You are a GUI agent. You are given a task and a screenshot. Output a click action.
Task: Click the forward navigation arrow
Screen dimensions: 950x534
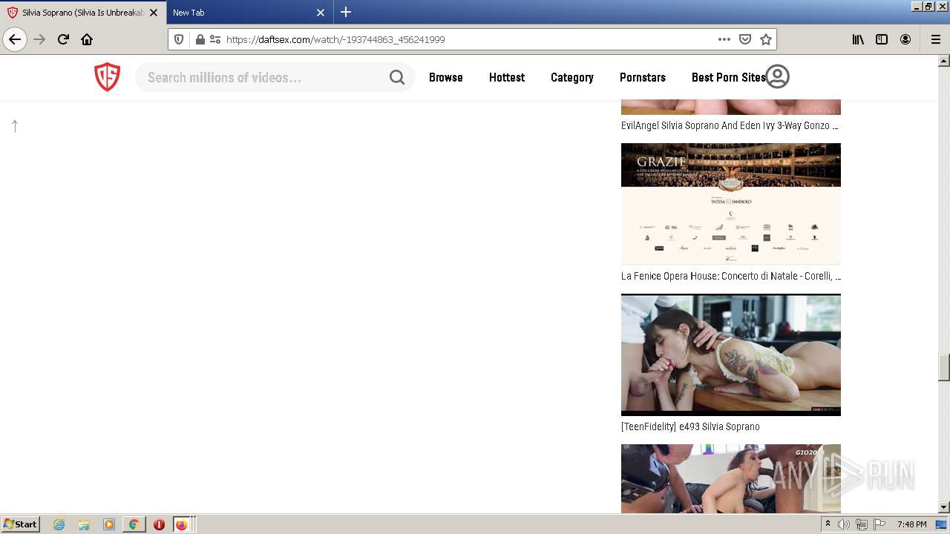click(x=39, y=39)
